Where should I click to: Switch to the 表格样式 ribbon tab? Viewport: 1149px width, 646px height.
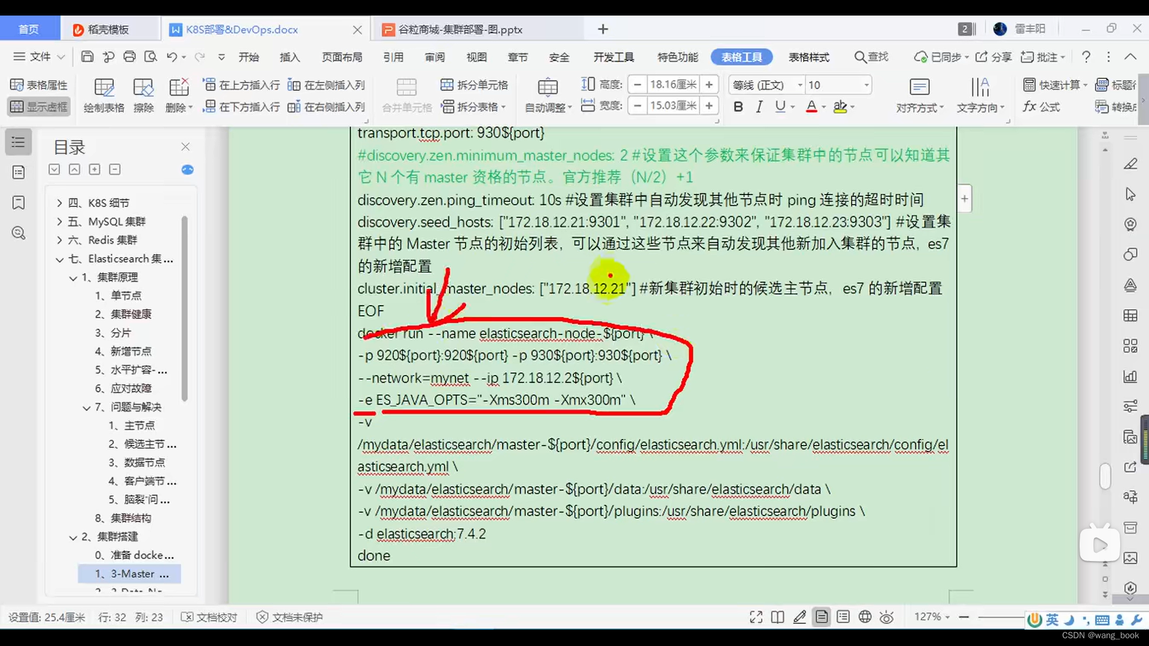coord(808,57)
